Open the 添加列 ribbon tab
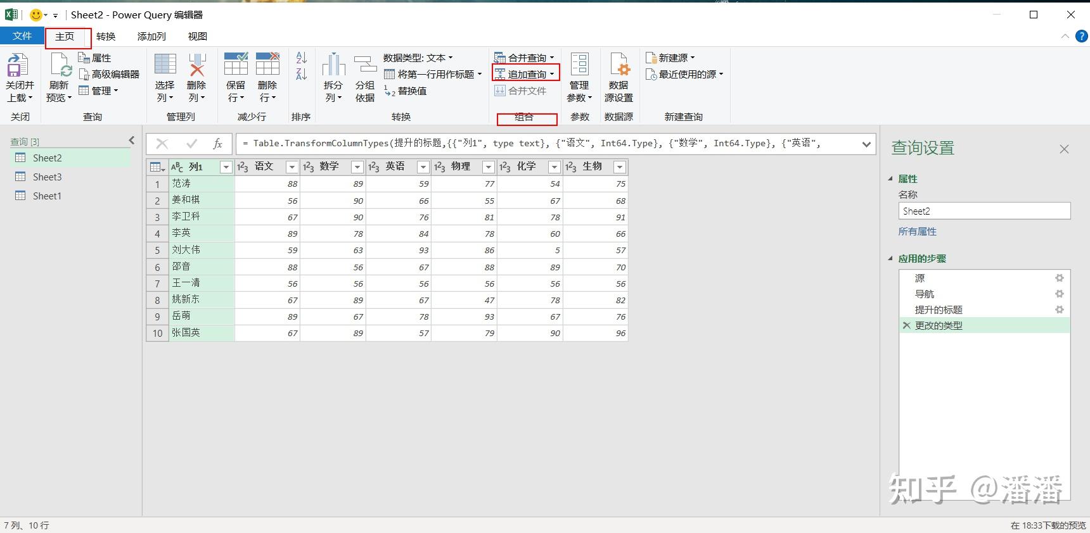Viewport: 1090px width, 533px height. coord(151,37)
